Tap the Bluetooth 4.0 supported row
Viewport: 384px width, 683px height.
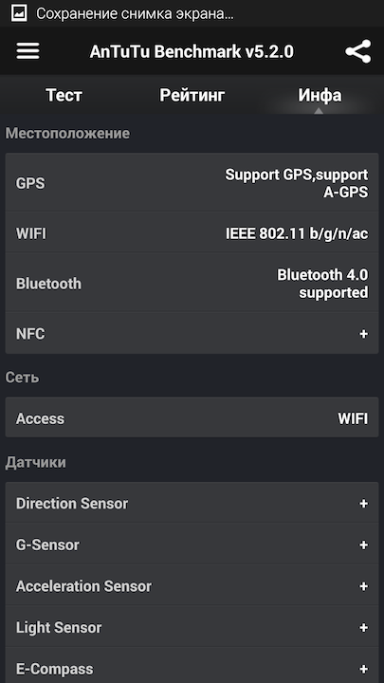(x=192, y=283)
